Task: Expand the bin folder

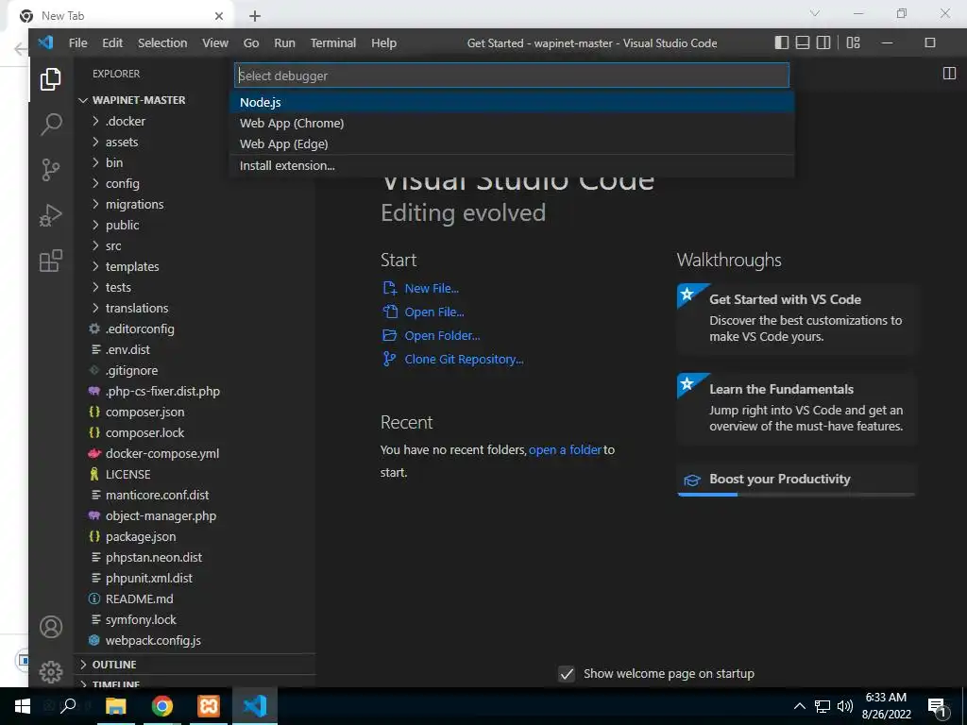Action: [x=114, y=162]
